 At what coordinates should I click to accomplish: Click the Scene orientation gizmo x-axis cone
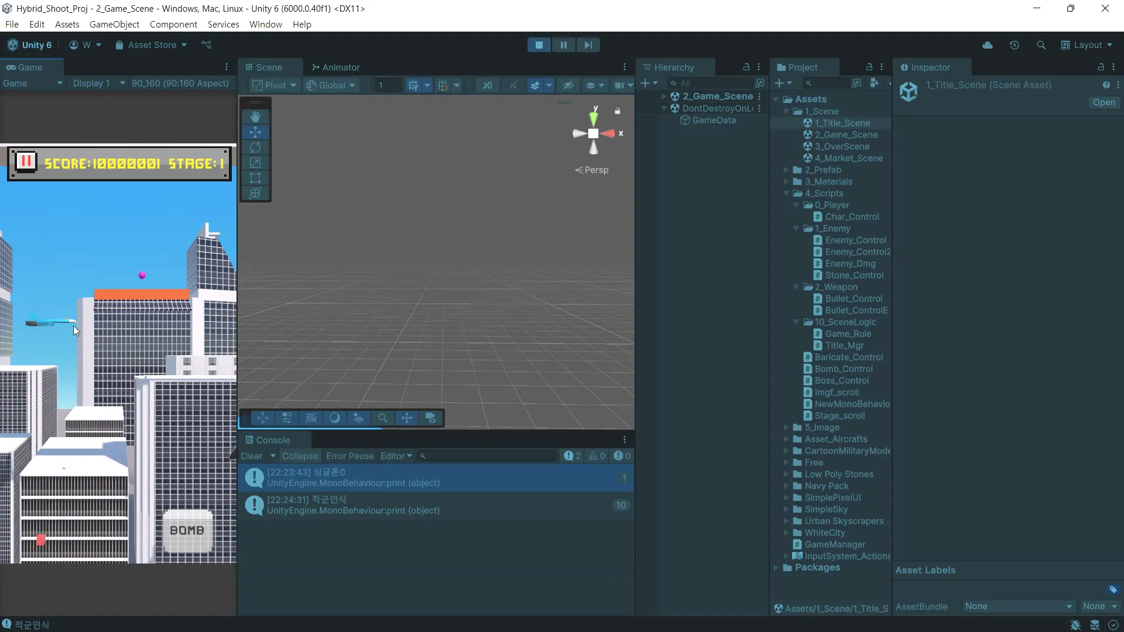click(610, 133)
